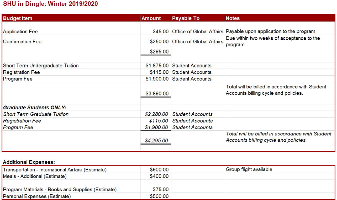Image resolution: width=337 pixels, height=200 pixels.
Task: Select the $2,280.00 graduate tuition amount
Action: pyautogui.click(x=156, y=114)
